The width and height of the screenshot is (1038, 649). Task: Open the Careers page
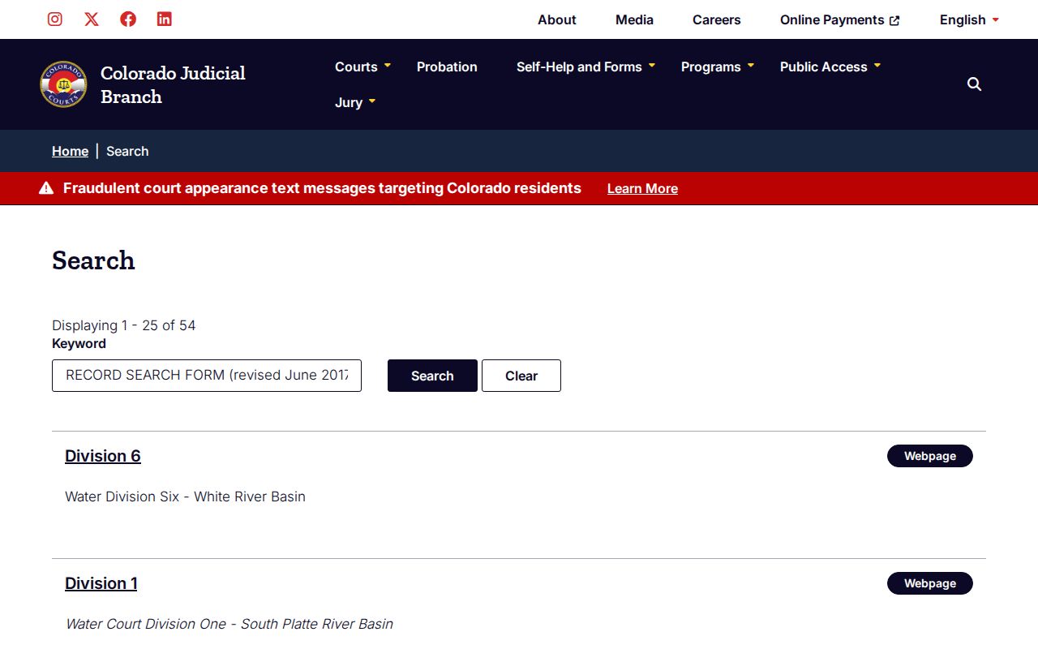tap(717, 19)
